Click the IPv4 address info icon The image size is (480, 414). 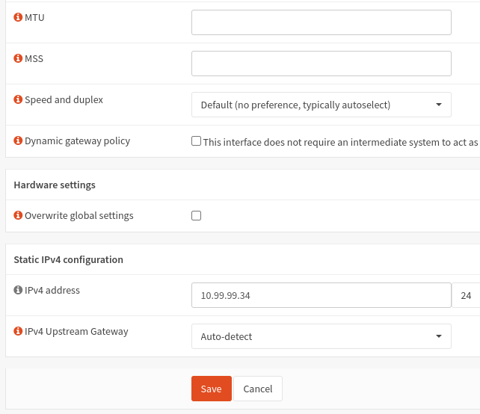pos(18,290)
